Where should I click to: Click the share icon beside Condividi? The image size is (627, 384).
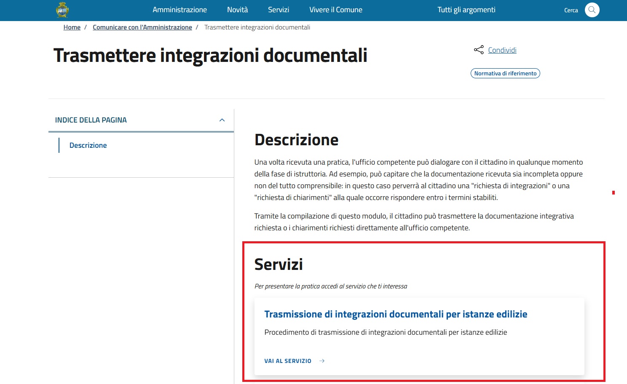[479, 50]
